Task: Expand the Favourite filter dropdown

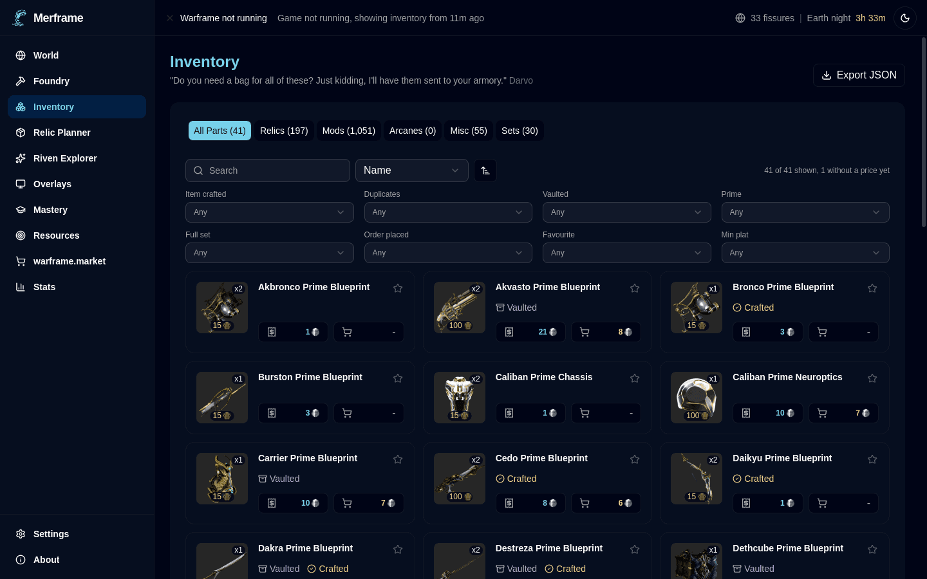Action: pos(627,253)
